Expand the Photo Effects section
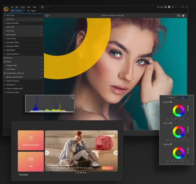The height and width of the screenshot is (184, 196). [11, 39]
